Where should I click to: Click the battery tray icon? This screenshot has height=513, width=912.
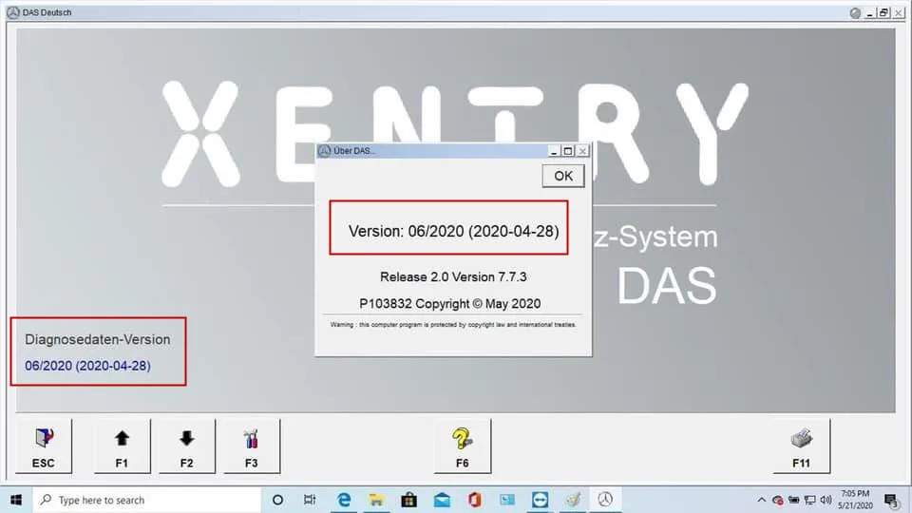pyautogui.click(x=793, y=501)
